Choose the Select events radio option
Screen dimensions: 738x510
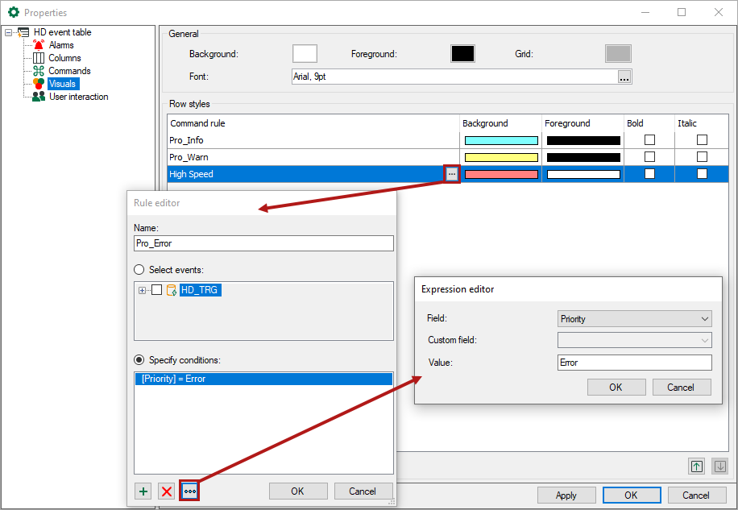coord(139,270)
